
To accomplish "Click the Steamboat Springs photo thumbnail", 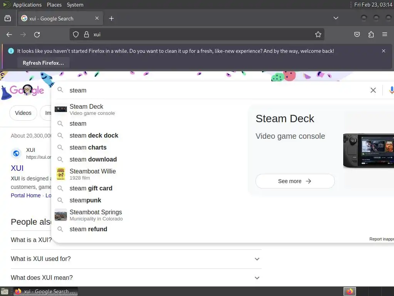I will (61, 215).
